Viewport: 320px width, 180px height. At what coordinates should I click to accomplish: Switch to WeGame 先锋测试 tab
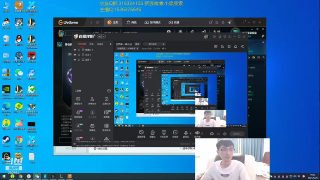point(153,22)
